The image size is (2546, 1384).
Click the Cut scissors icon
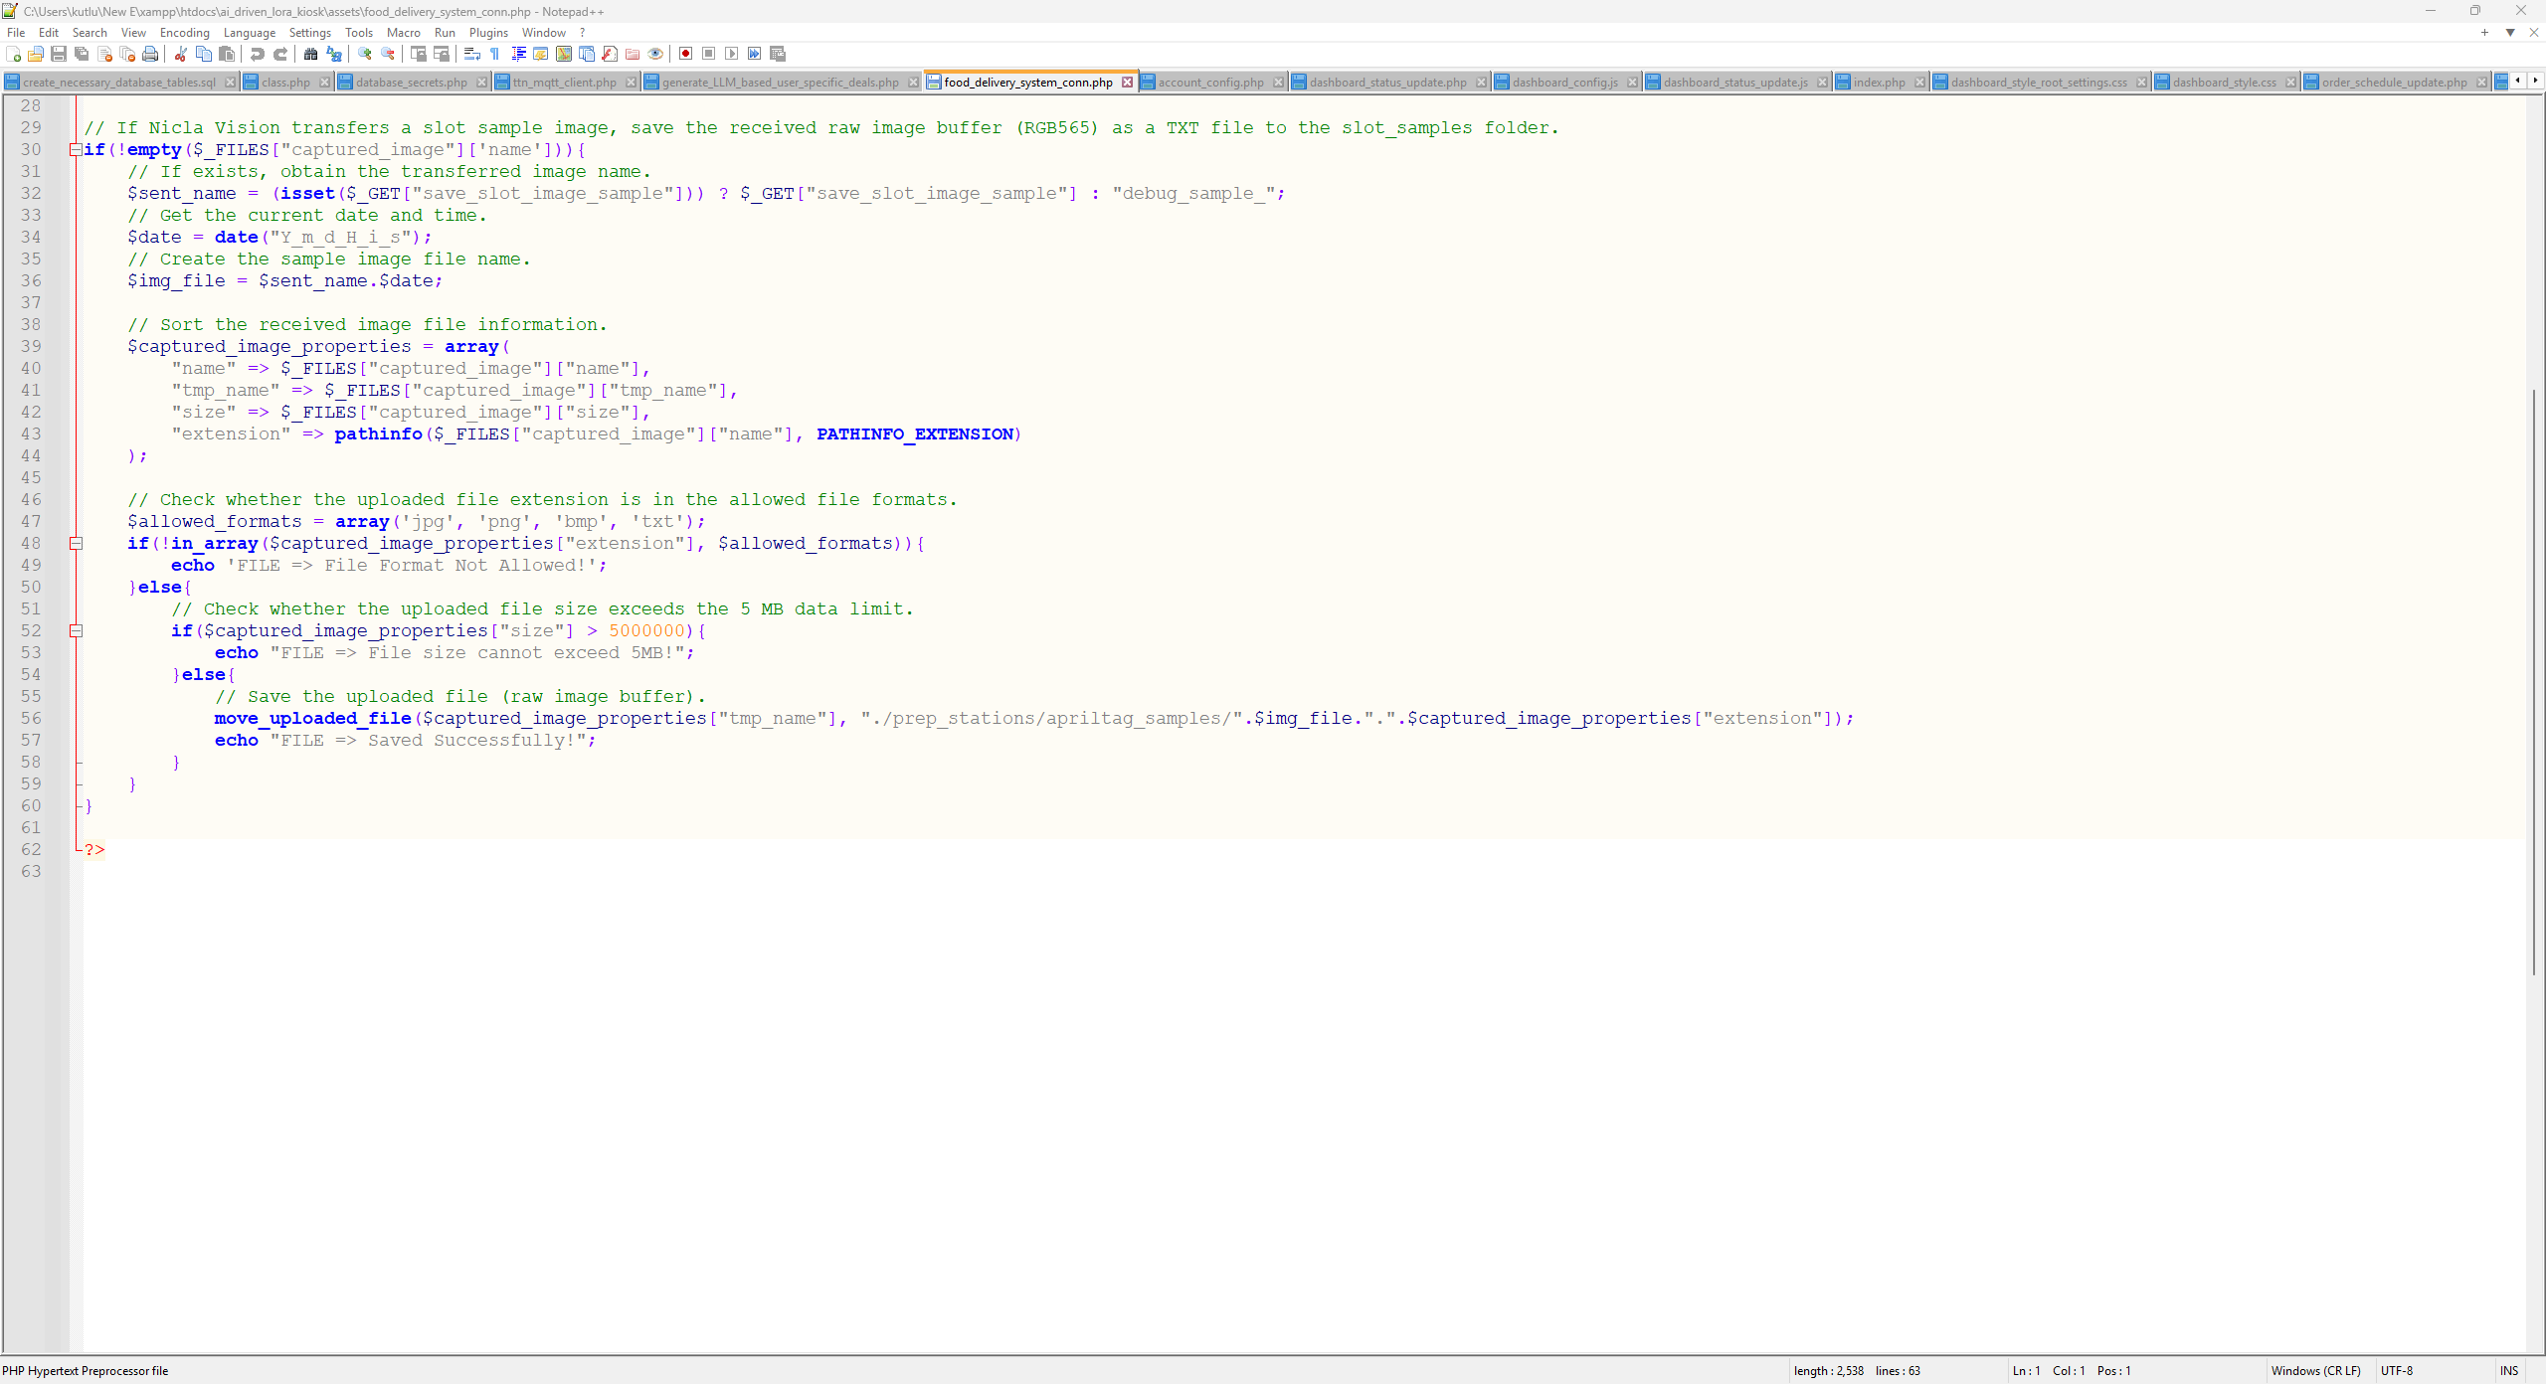pyautogui.click(x=181, y=54)
